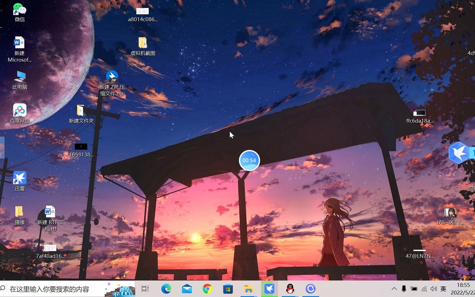Open Task View on the taskbar
The height and width of the screenshot is (297, 475).
coord(145,289)
